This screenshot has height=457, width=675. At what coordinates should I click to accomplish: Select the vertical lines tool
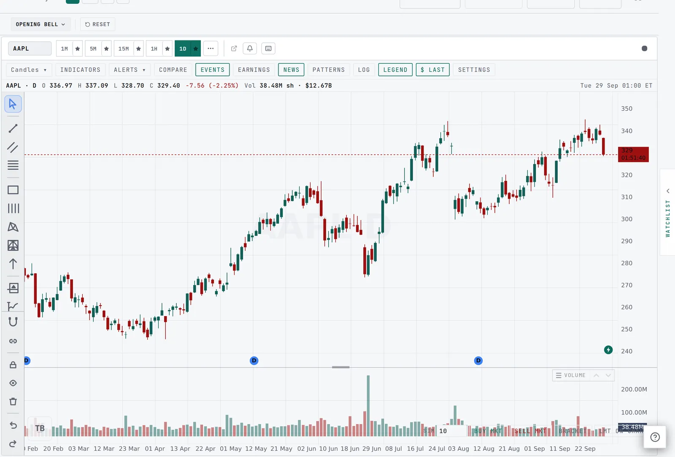(x=13, y=208)
